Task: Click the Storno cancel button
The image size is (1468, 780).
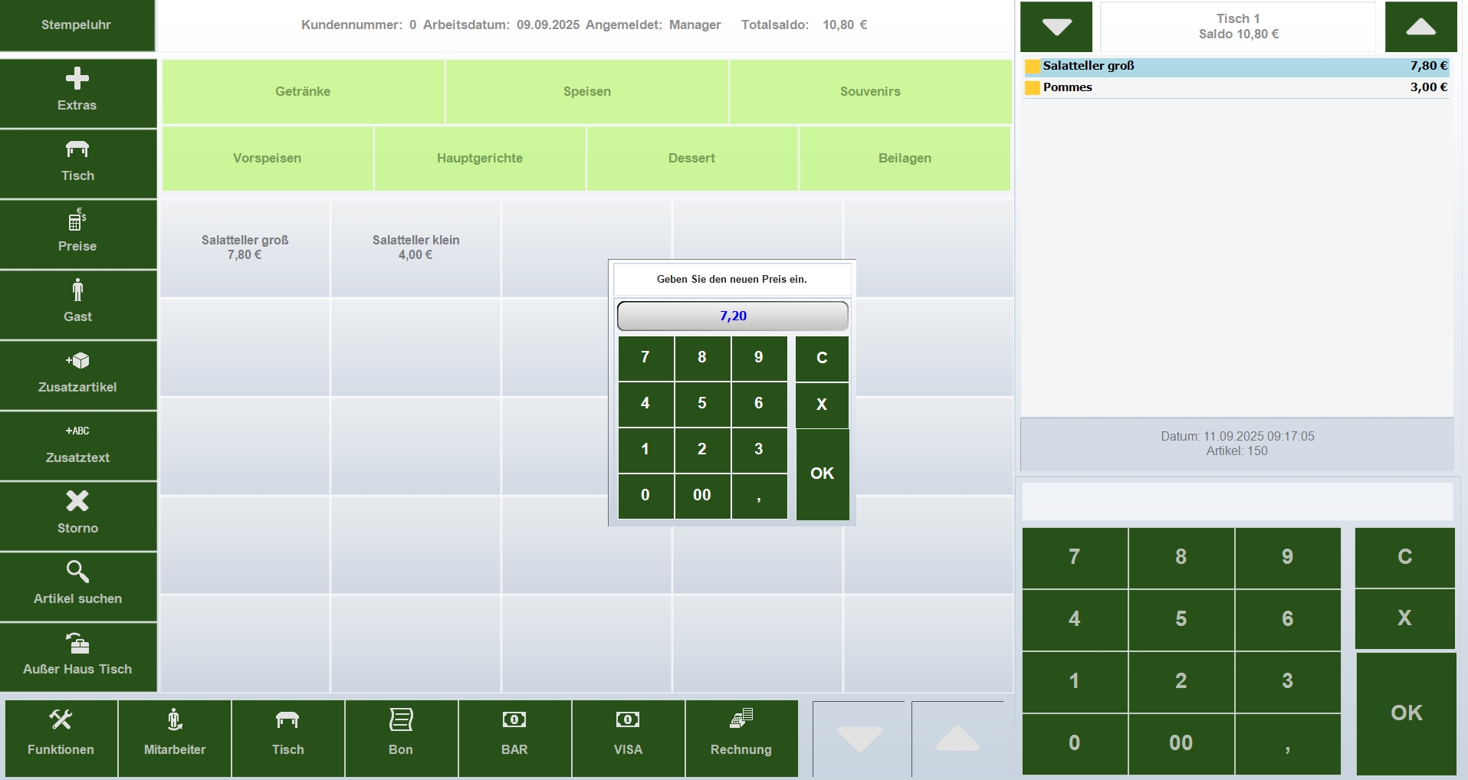Action: coord(77,516)
